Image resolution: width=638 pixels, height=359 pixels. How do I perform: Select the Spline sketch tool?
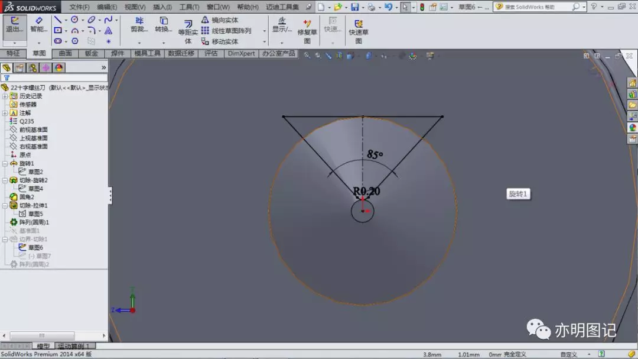pos(108,20)
